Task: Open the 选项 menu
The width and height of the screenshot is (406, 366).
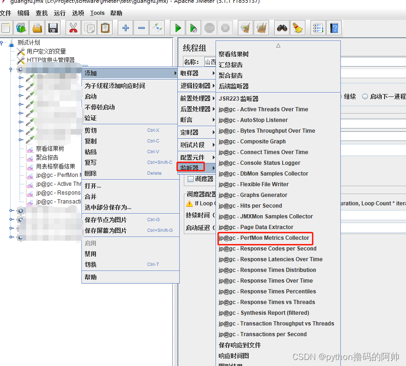Action: click(78, 13)
